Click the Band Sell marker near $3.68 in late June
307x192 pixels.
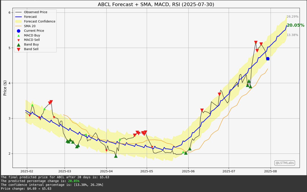(x=219, y=94)
